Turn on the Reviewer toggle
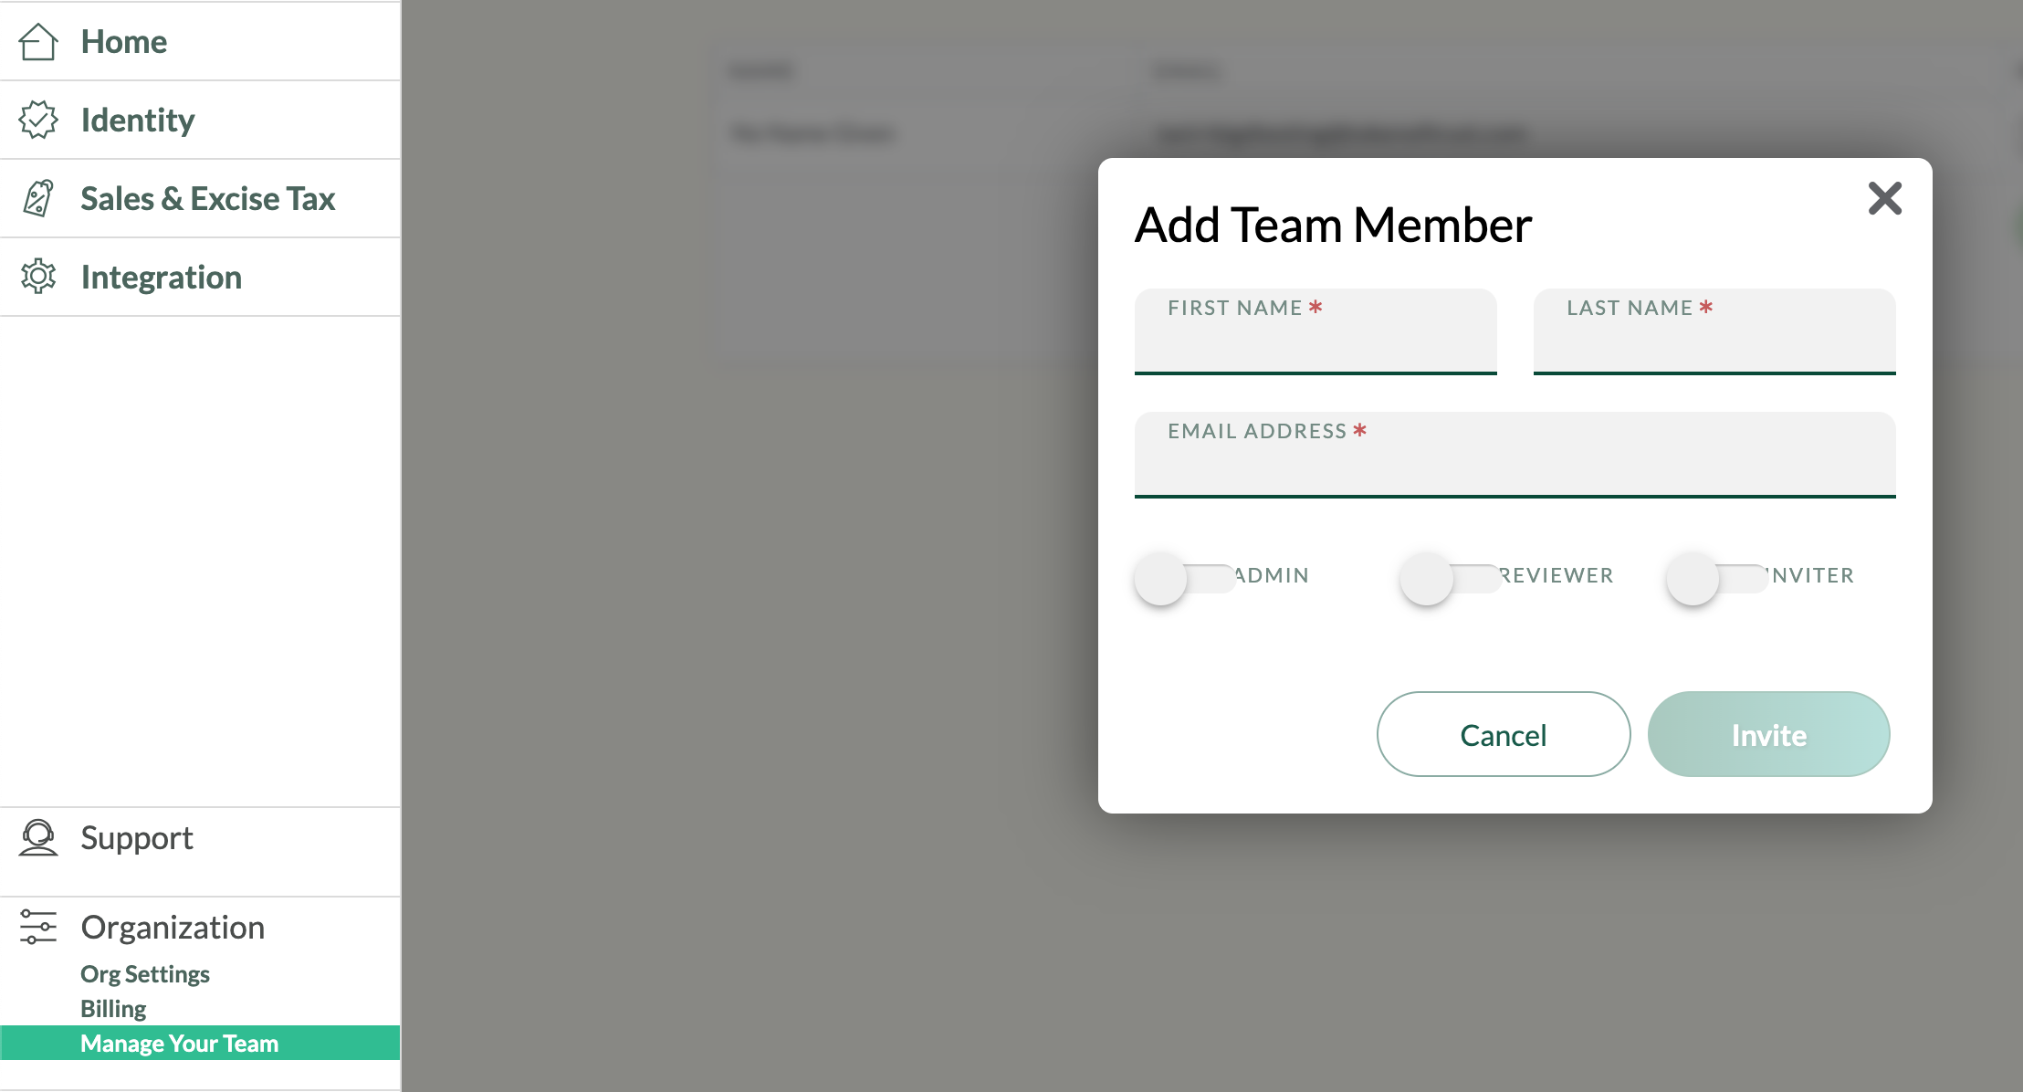Viewport: 2023px width, 1092px height. tap(1450, 578)
